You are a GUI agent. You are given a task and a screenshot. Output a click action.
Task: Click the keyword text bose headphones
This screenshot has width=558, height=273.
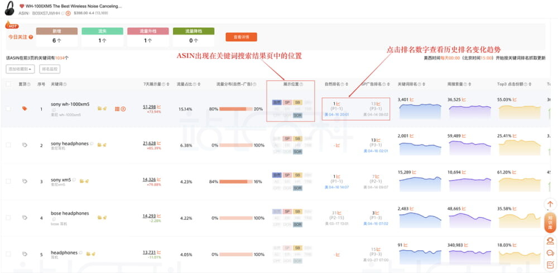pos(70,213)
